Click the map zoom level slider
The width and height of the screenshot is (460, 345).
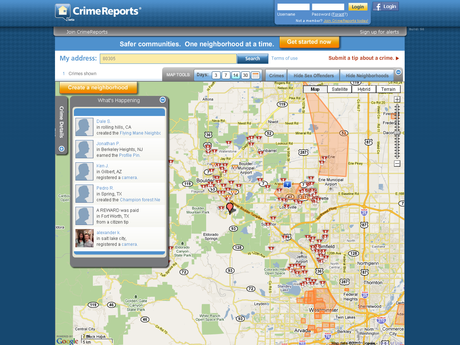tap(397, 133)
